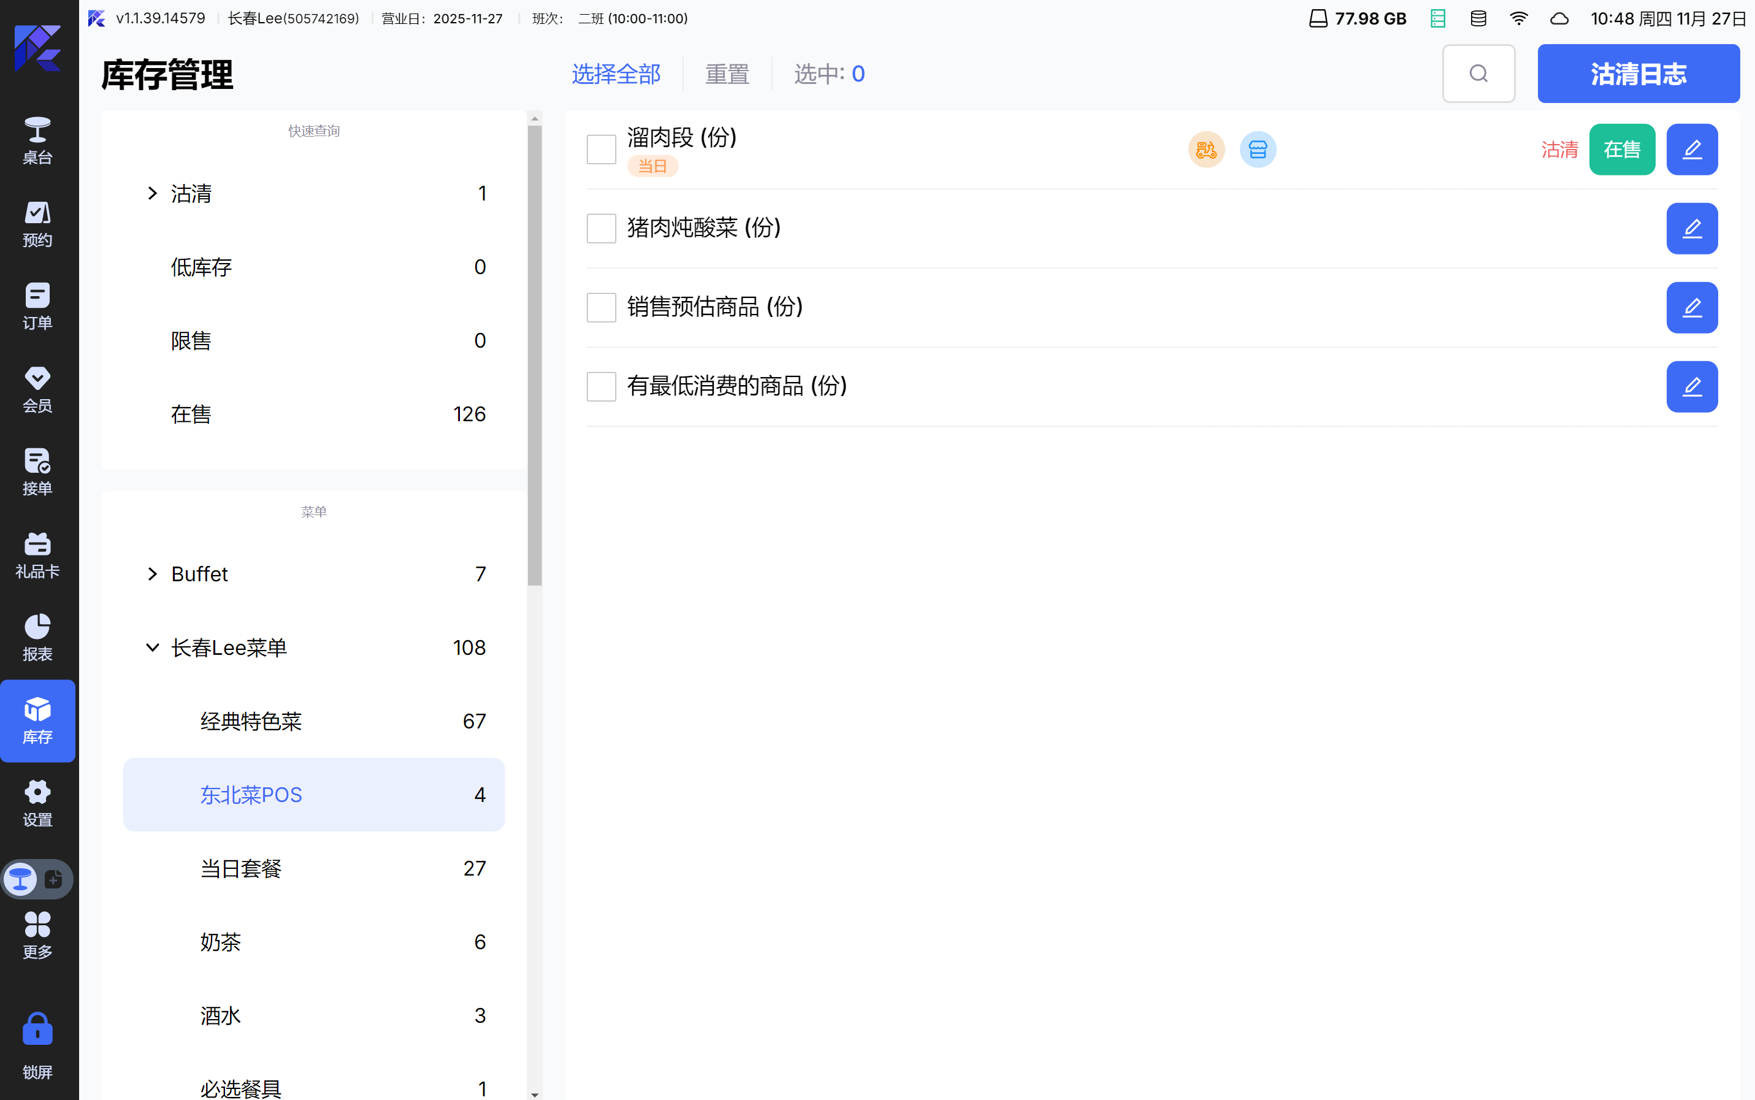Expand the Buffet menu category
The image size is (1755, 1100).
point(152,574)
